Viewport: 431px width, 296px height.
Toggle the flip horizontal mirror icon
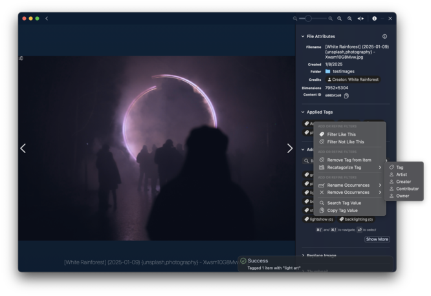point(360,18)
